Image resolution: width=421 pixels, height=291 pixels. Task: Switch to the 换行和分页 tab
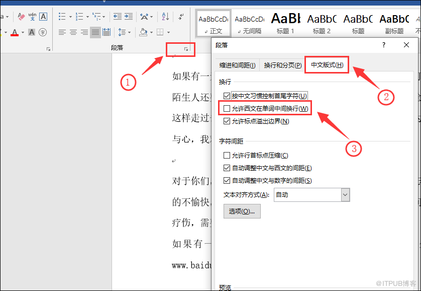(282, 65)
